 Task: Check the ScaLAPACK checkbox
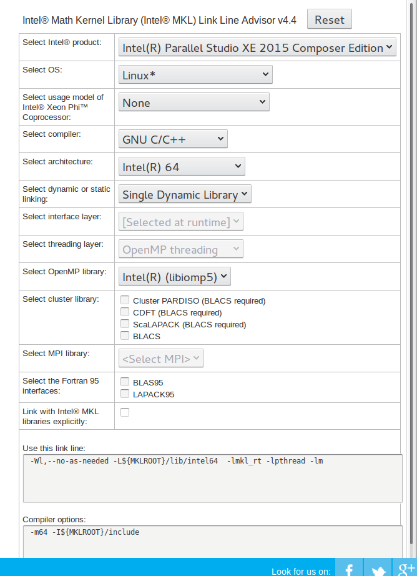coord(125,324)
